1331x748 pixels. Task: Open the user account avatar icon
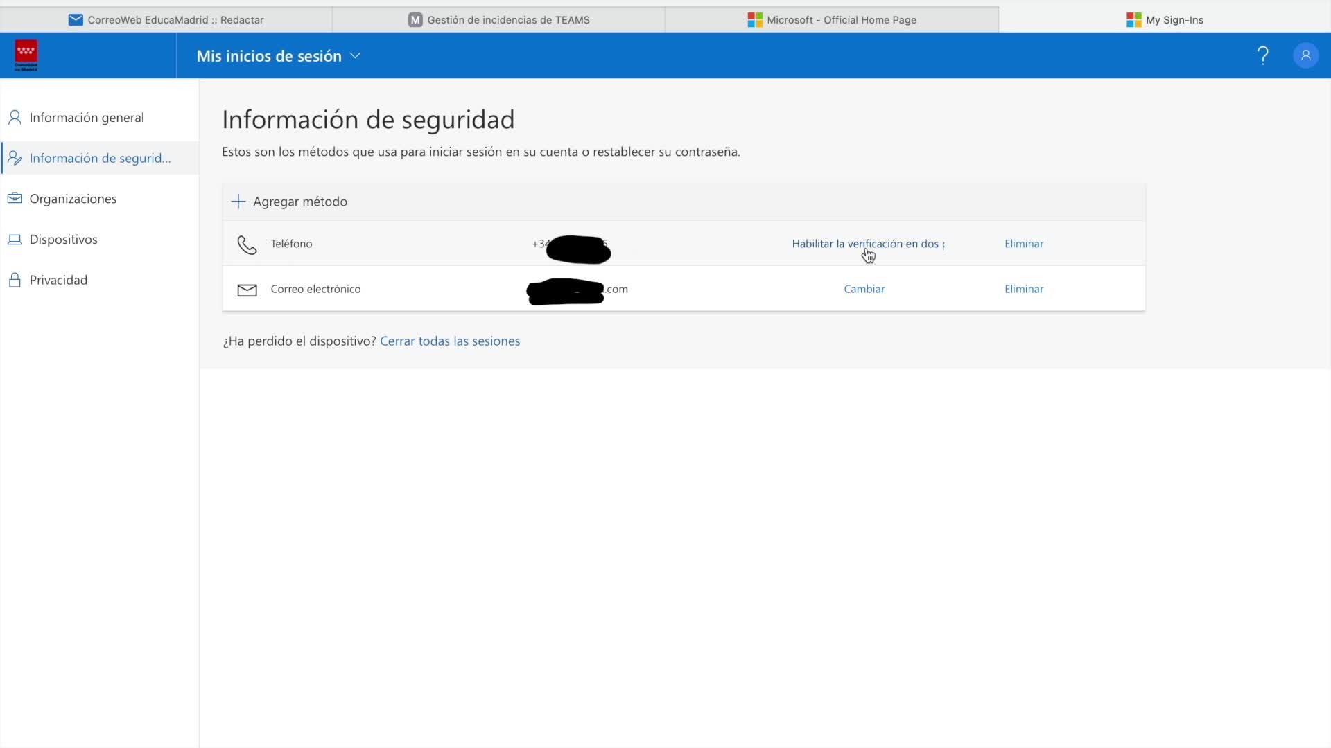[x=1305, y=55]
